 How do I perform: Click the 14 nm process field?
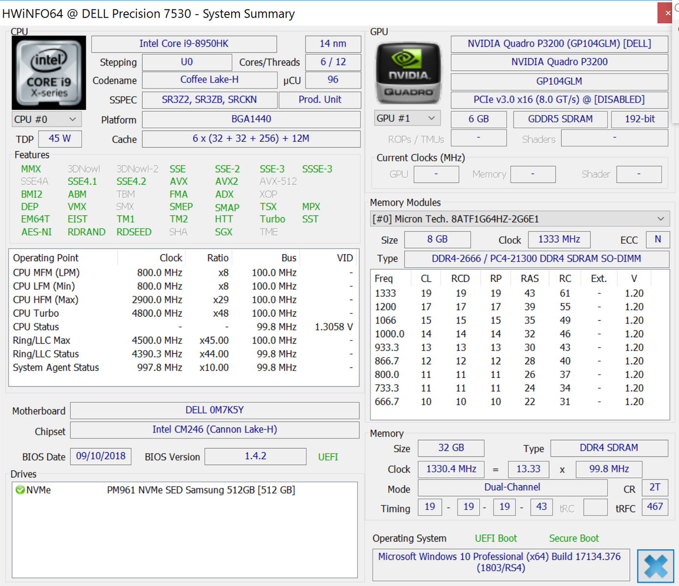[x=333, y=44]
